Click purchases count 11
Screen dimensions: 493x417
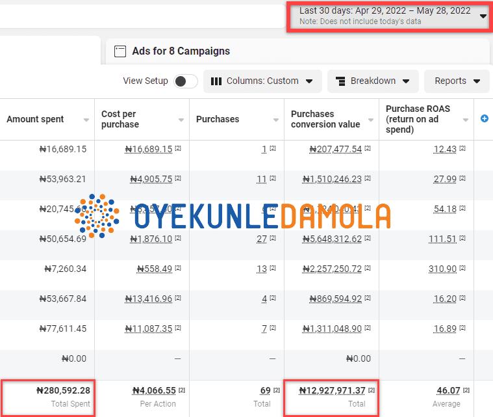pyautogui.click(x=262, y=179)
